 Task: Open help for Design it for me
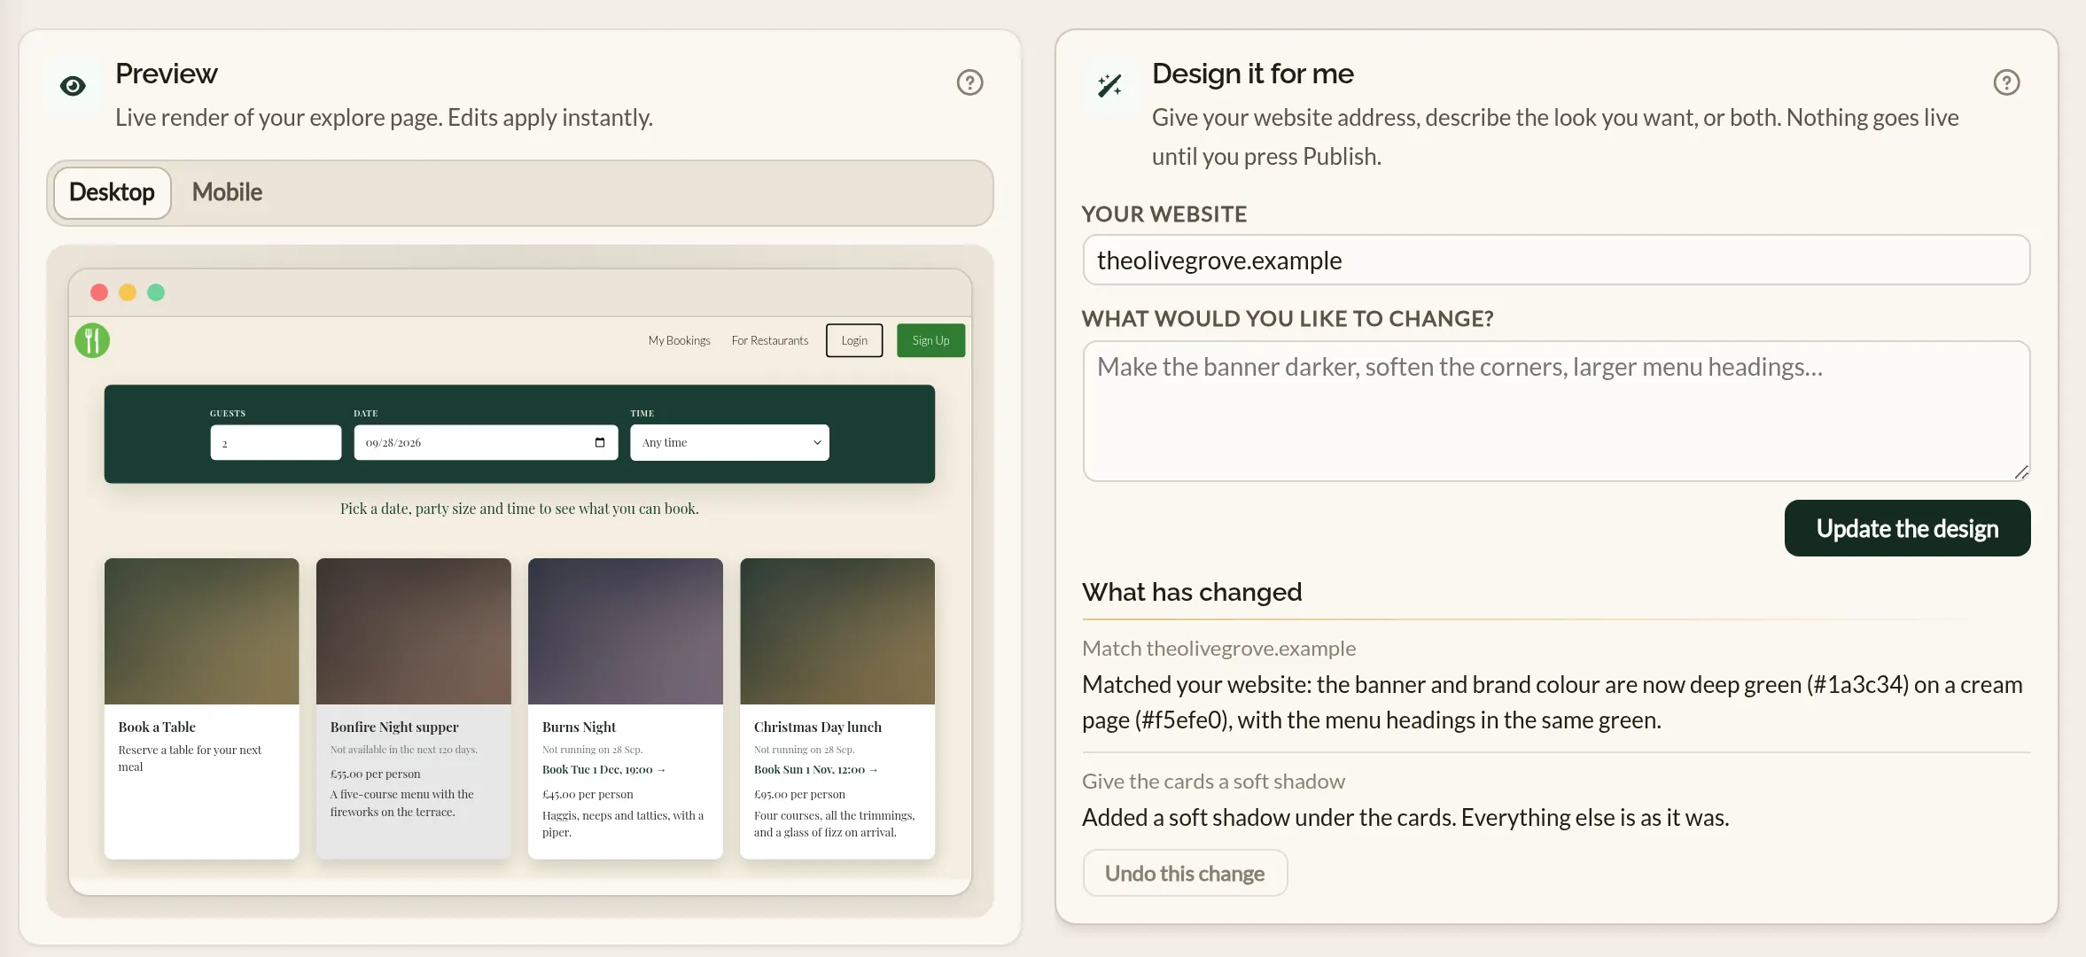pyautogui.click(x=2006, y=82)
